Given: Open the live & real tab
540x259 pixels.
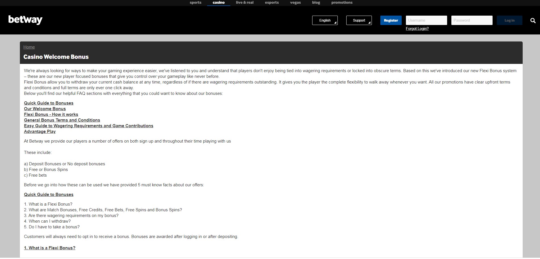Looking at the screenshot, I should click(x=245, y=3).
